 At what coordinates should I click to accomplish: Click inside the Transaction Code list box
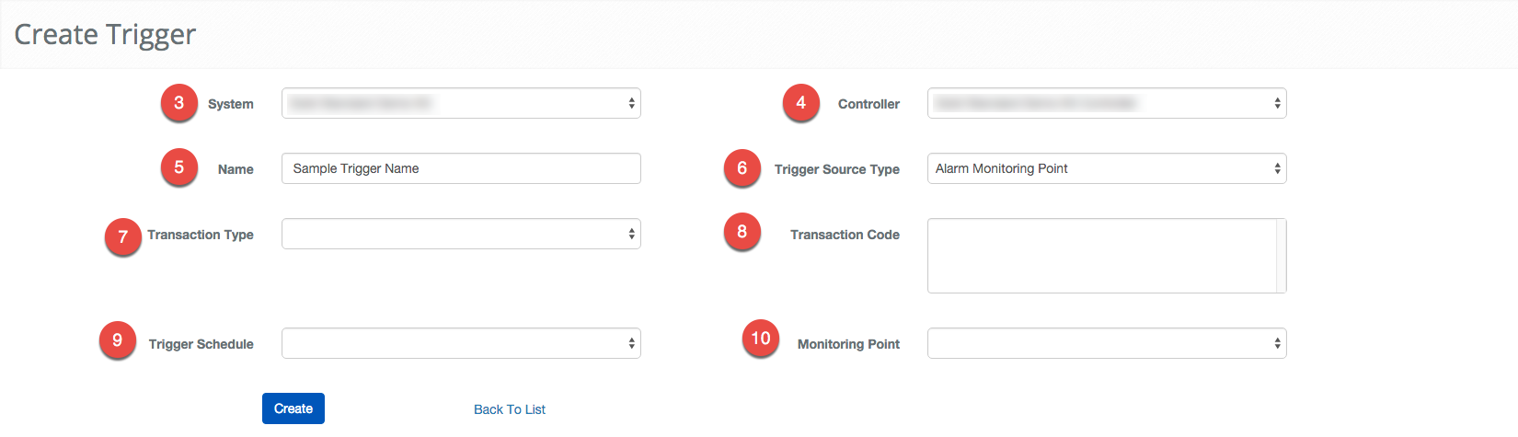1101,256
